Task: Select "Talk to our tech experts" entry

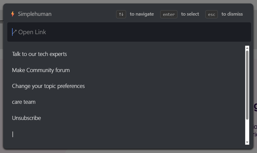Action: click(x=40, y=54)
